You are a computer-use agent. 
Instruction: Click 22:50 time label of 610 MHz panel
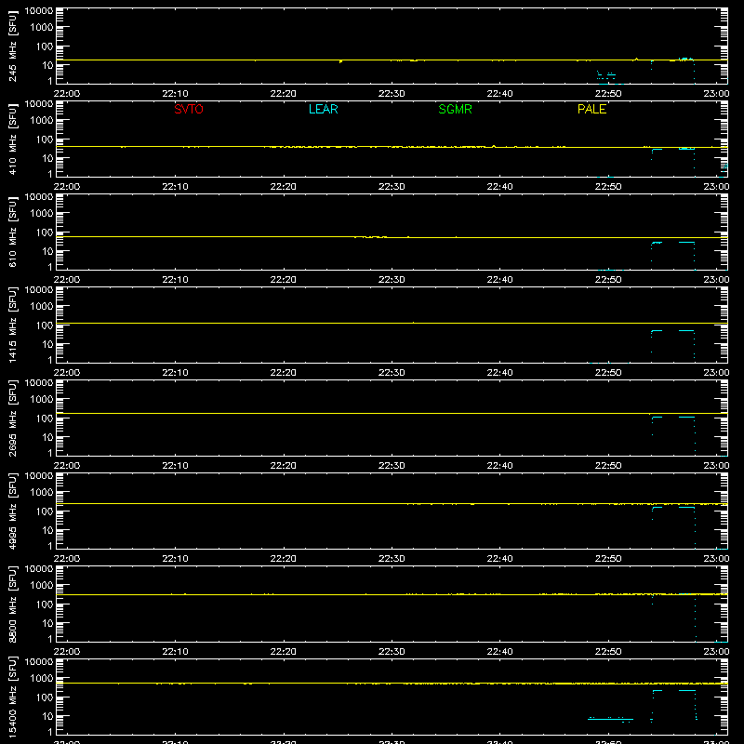(608, 280)
